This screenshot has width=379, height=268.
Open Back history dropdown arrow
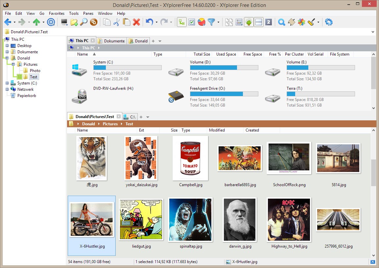(x=14, y=22)
